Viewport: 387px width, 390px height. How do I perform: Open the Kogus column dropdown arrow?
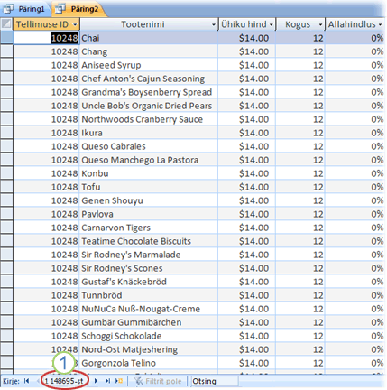(x=320, y=24)
